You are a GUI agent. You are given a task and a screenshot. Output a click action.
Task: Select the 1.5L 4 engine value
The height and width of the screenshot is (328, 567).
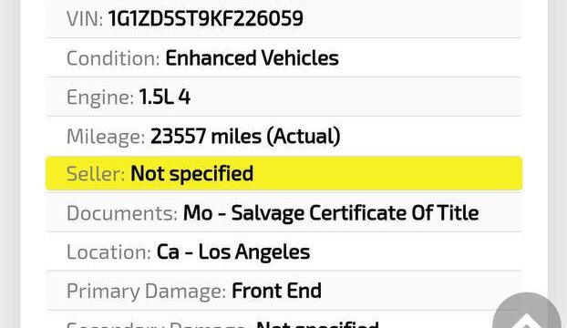(164, 97)
